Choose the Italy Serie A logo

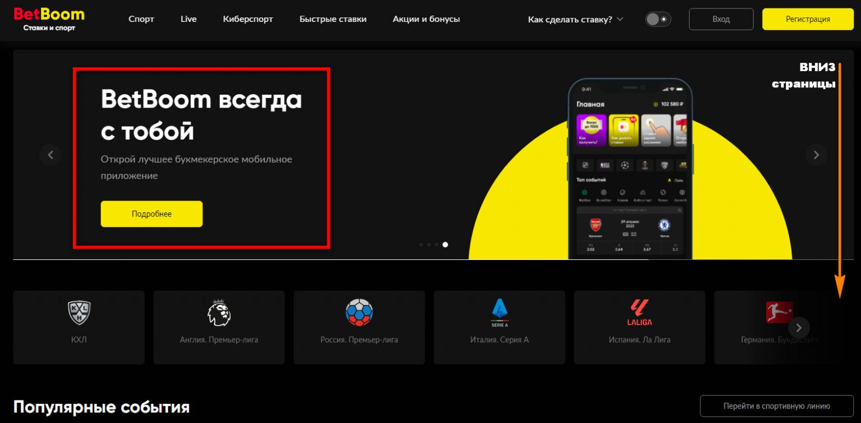(x=499, y=313)
